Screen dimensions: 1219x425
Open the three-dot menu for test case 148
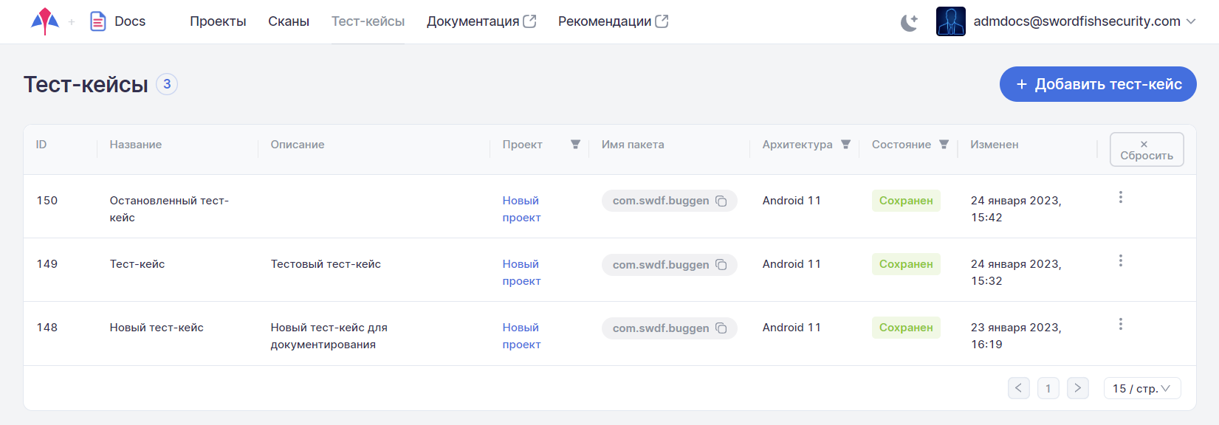click(x=1120, y=324)
